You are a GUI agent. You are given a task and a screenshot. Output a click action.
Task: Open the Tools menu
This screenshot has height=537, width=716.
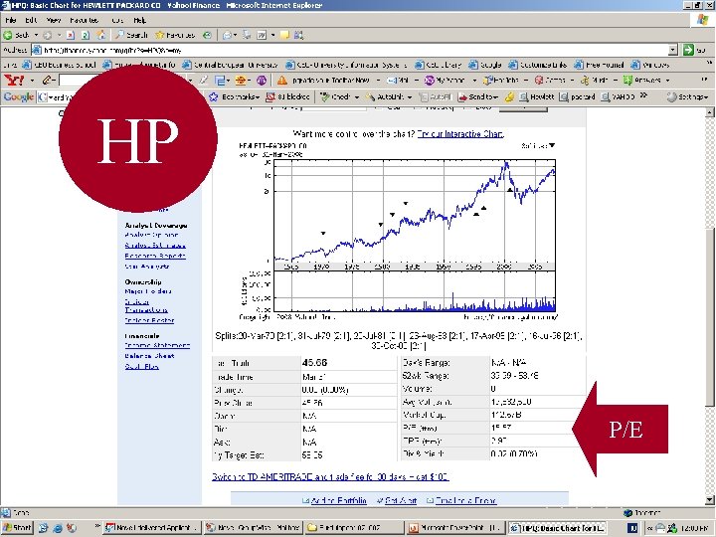(117, 20)
